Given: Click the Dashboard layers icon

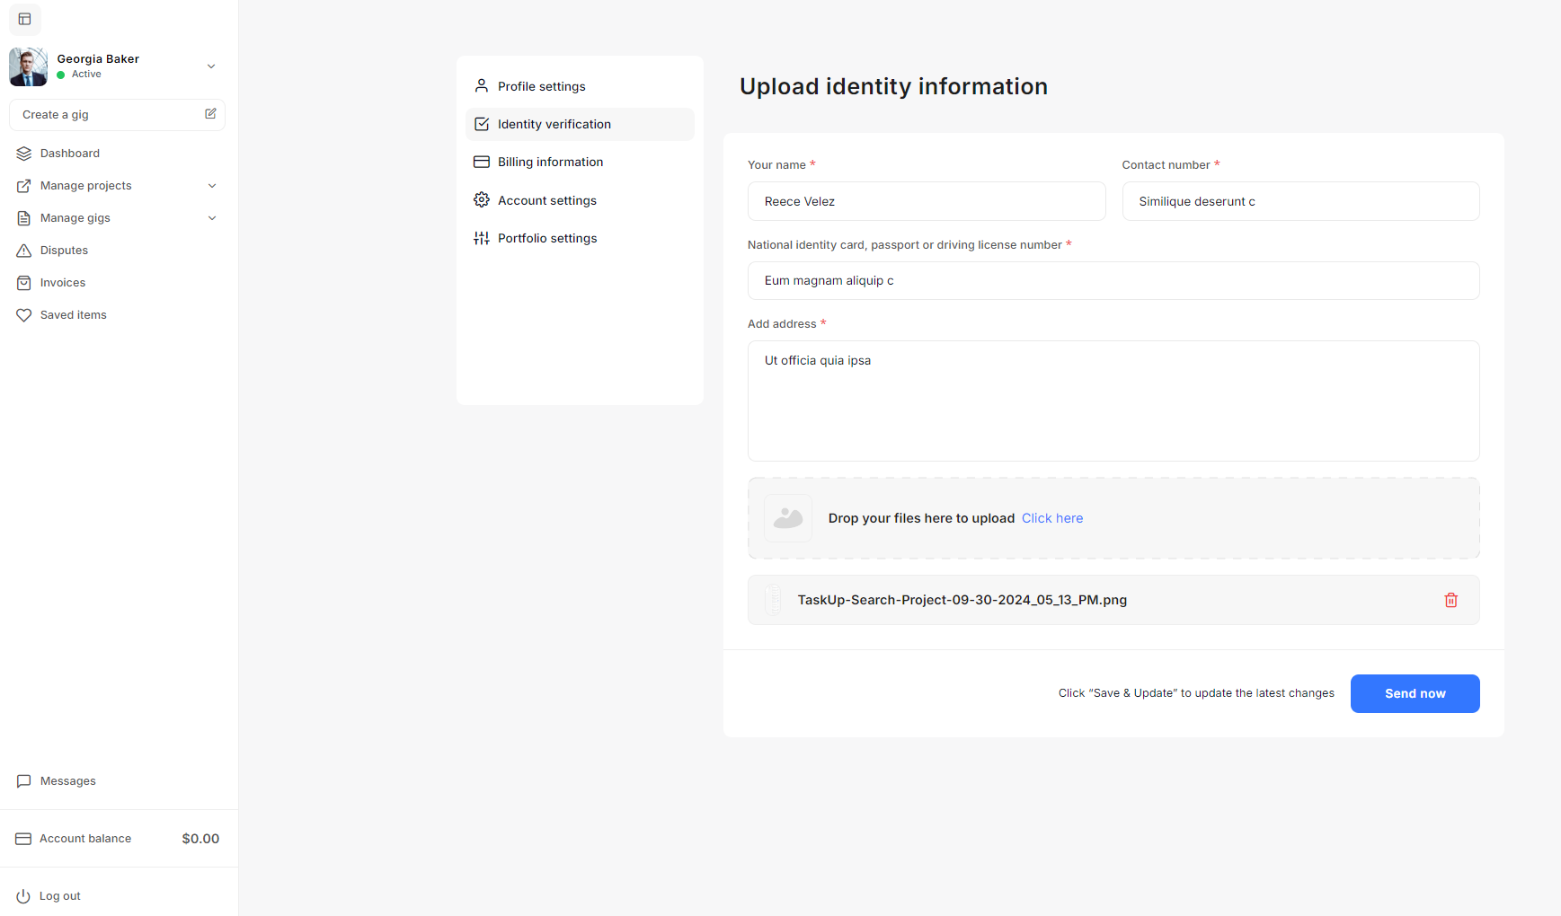Looking at the screenshot, I should click(24, 154).
